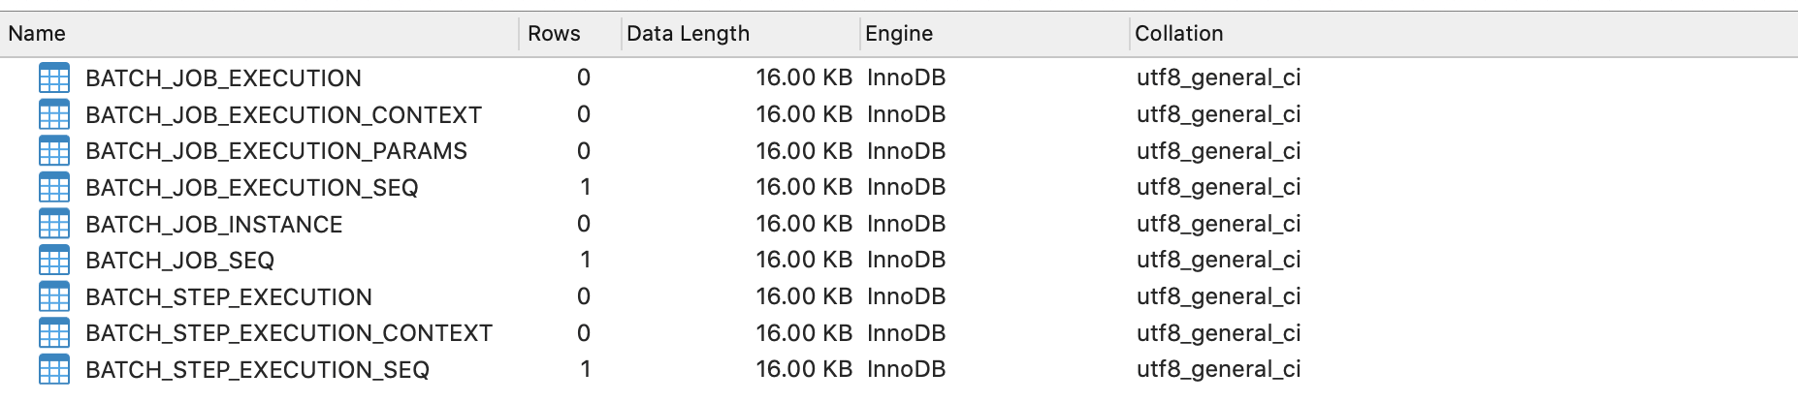Sort by the Rows column header
Image resolution: width=1798 pixels, height=403 pixels.
pos(570,34)
